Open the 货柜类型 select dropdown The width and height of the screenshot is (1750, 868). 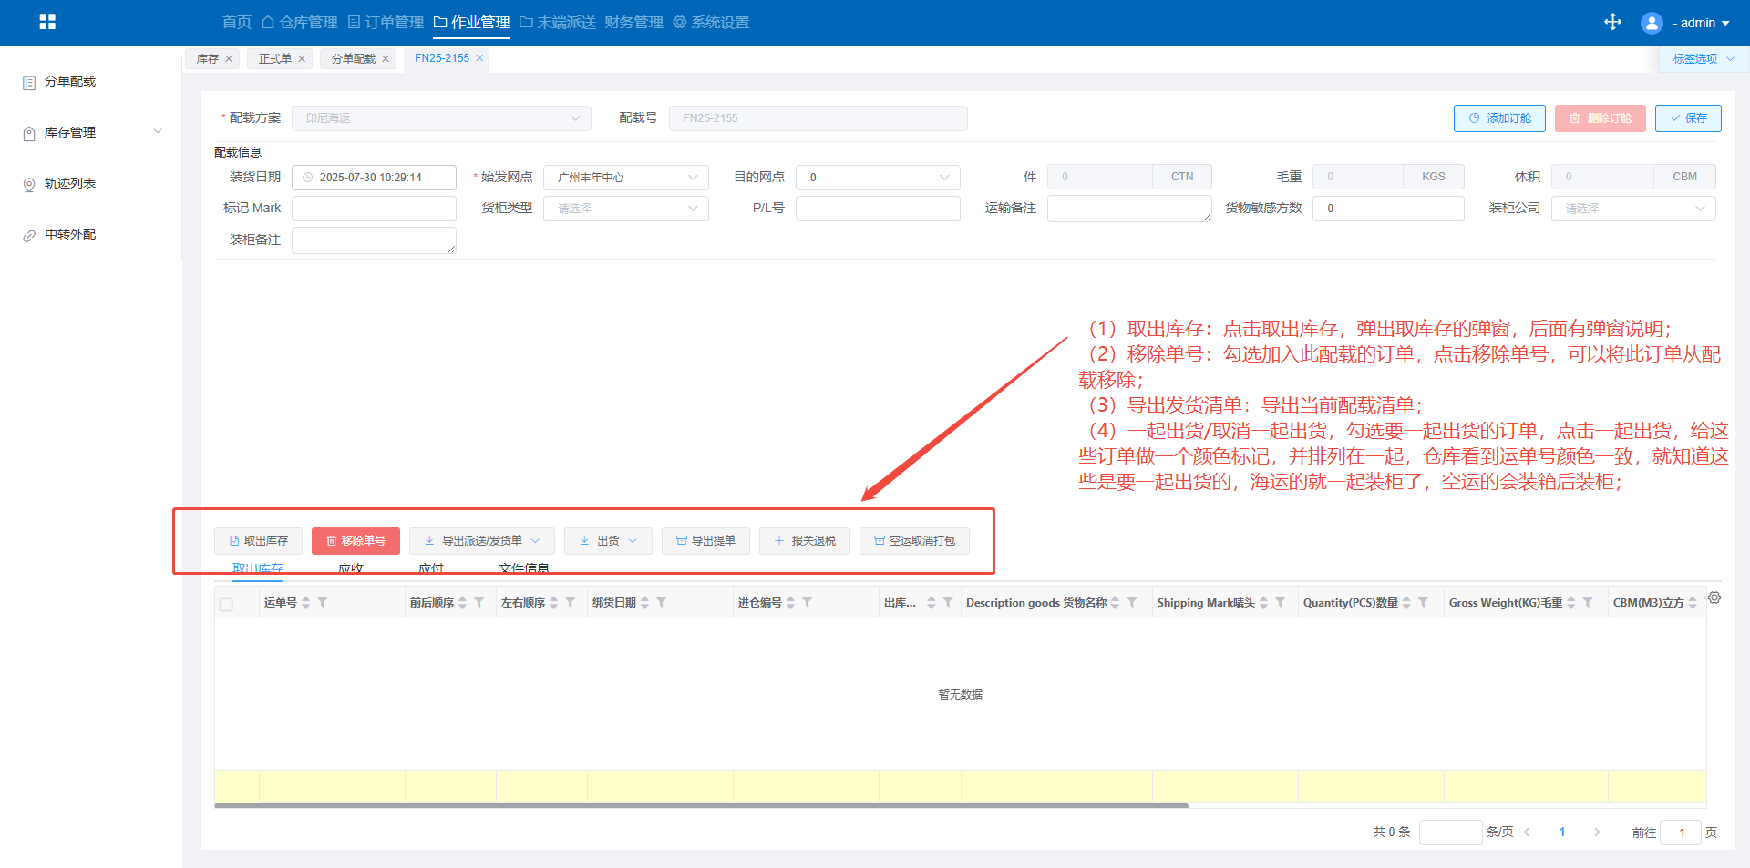coord(626,209)
